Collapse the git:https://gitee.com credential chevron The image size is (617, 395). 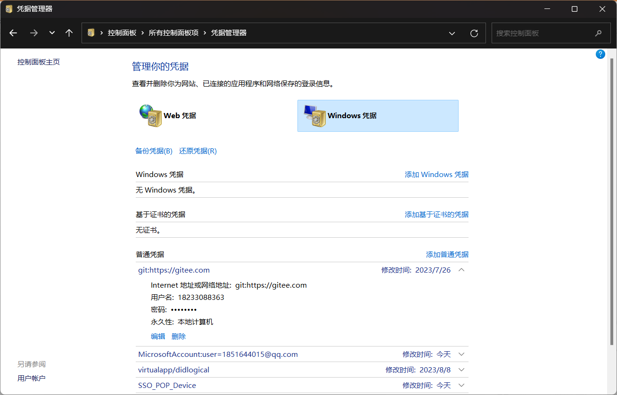461,270
